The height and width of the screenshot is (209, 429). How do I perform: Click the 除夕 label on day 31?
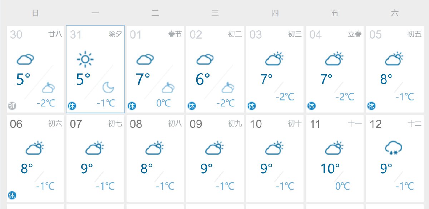point(115,34)
